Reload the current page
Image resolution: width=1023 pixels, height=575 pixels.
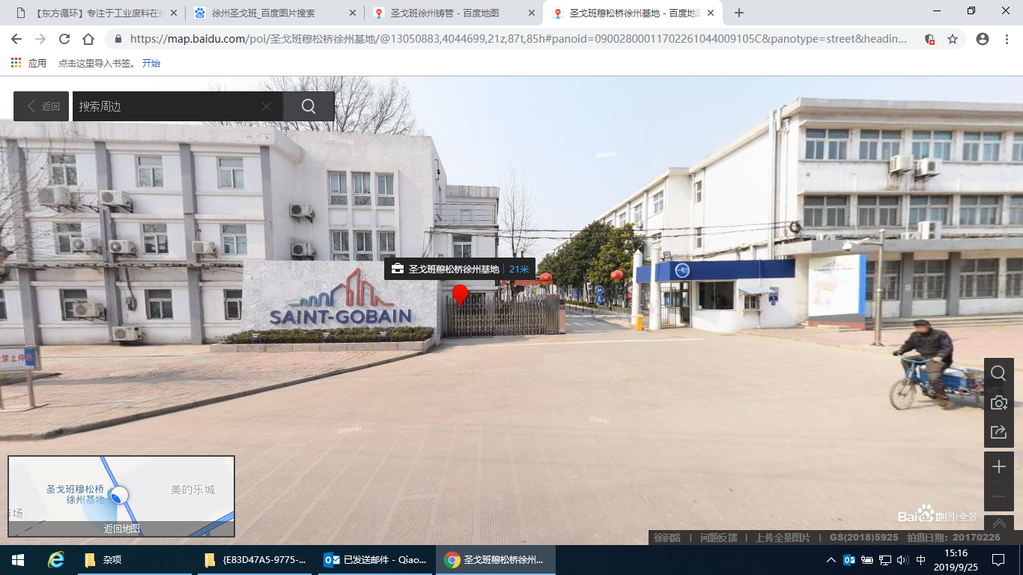click(64, 39)
